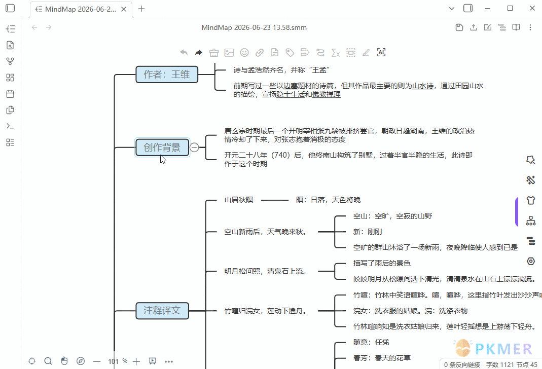Screen dimensions: 542x369
Task: Add a hyperlink to the node
Action: (x=260, y=53)
